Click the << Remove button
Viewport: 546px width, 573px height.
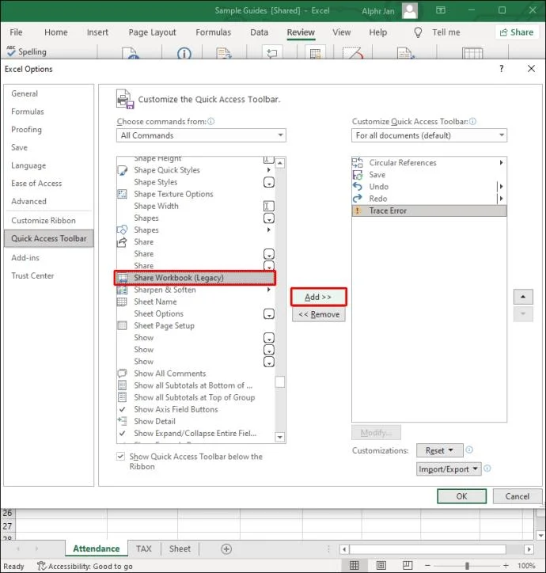pyautogui.click(x=319, y=314)
